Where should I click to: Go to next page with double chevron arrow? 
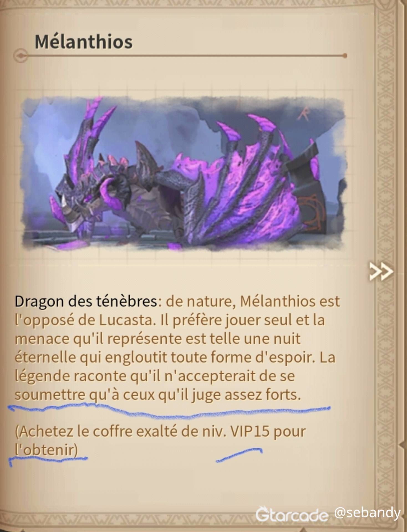pos(381,272)
